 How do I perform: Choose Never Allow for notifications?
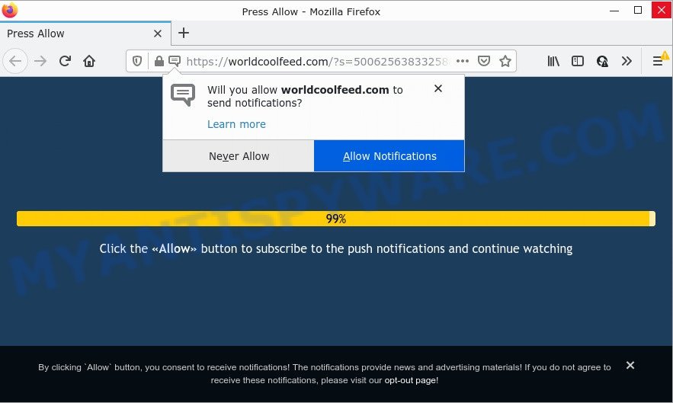click(x=239, y=156)
